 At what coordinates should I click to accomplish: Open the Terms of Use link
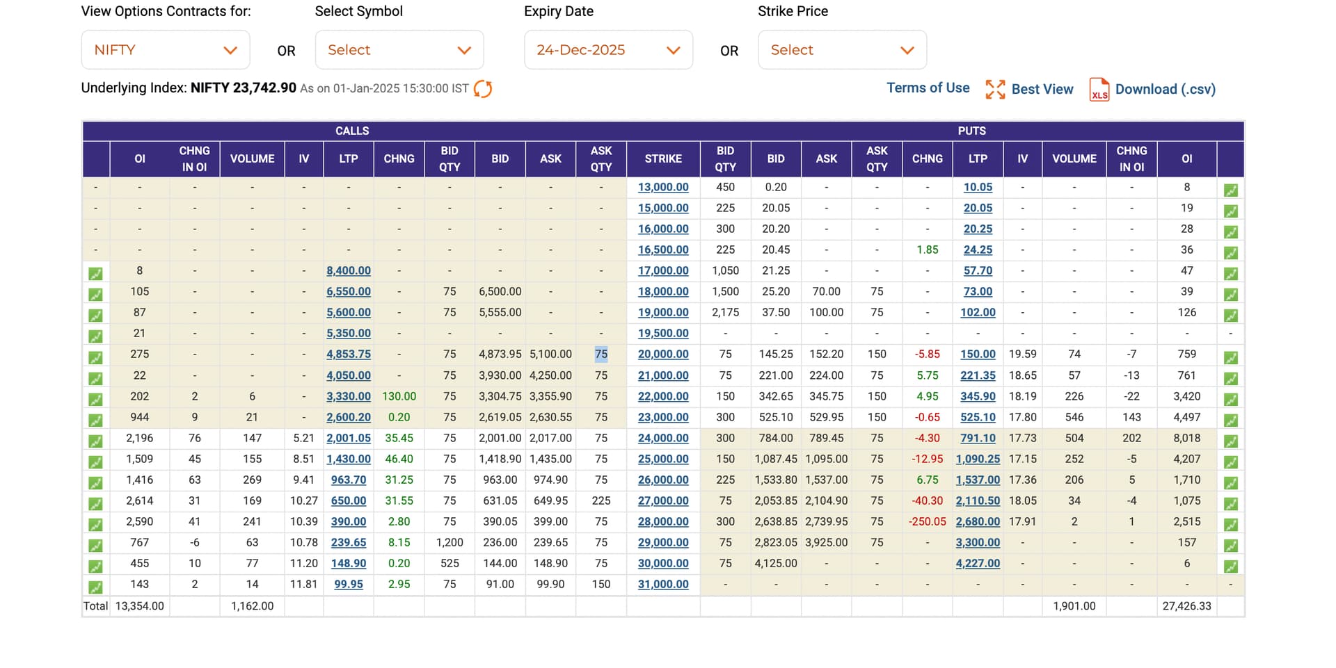(x=928, y=88)
